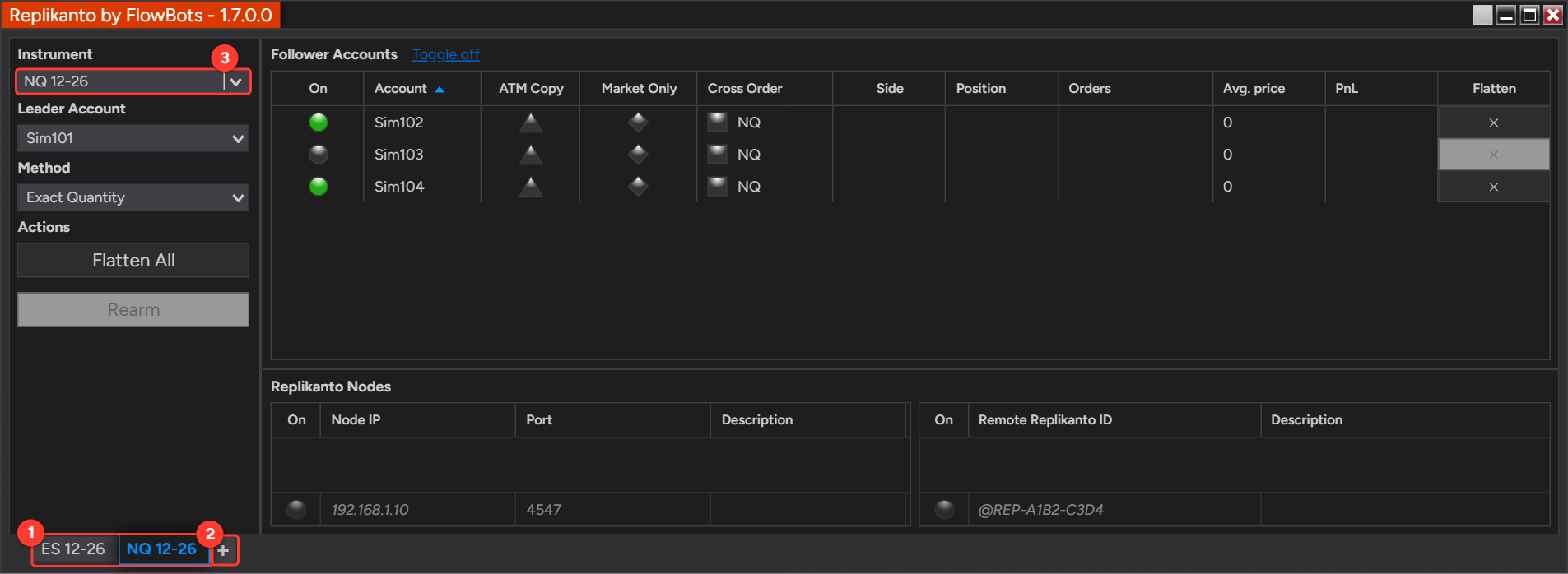Click Remote Replikanto ID @REP-A1B2-C3D4 field
The width and height of the screenshot is (1568, 574).
(1114, 510)
